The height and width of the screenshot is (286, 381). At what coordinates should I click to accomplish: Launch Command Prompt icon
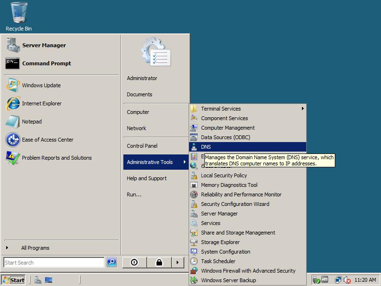12,63
